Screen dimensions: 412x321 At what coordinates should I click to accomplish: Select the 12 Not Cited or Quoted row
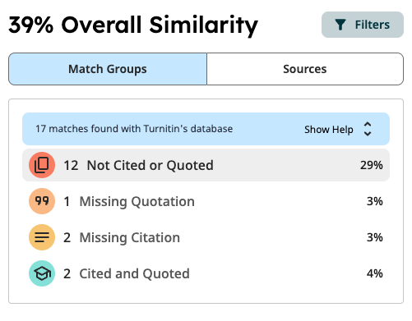[206, 165]
